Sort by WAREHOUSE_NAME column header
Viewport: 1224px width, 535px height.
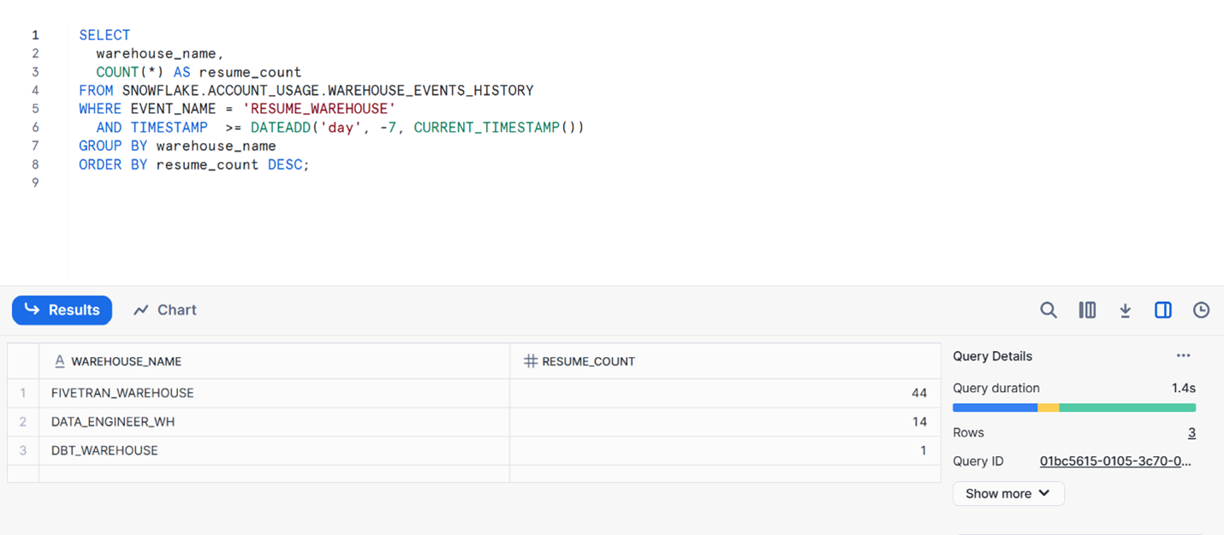(x=126, y=361)
